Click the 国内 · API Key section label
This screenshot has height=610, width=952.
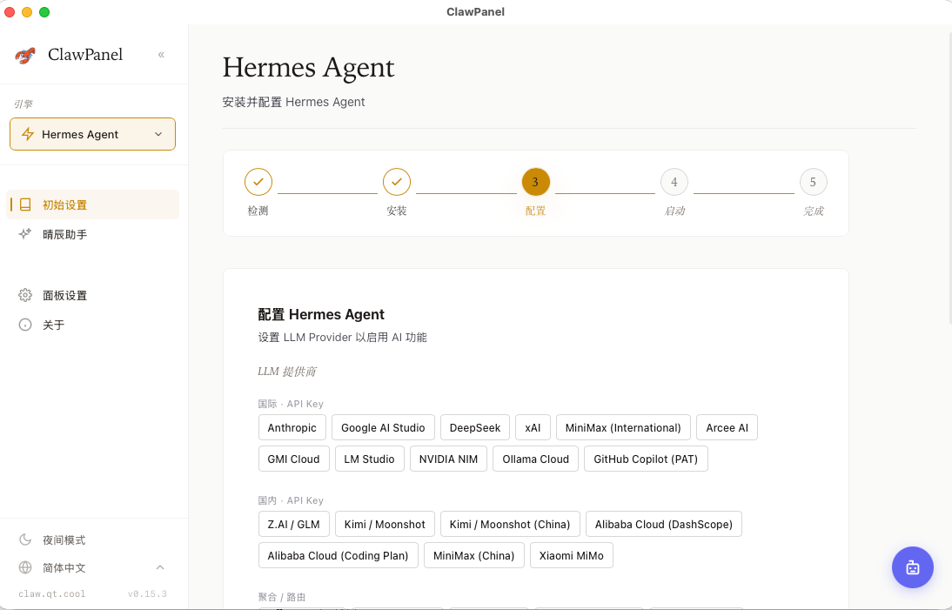click(x=291, y=500)
